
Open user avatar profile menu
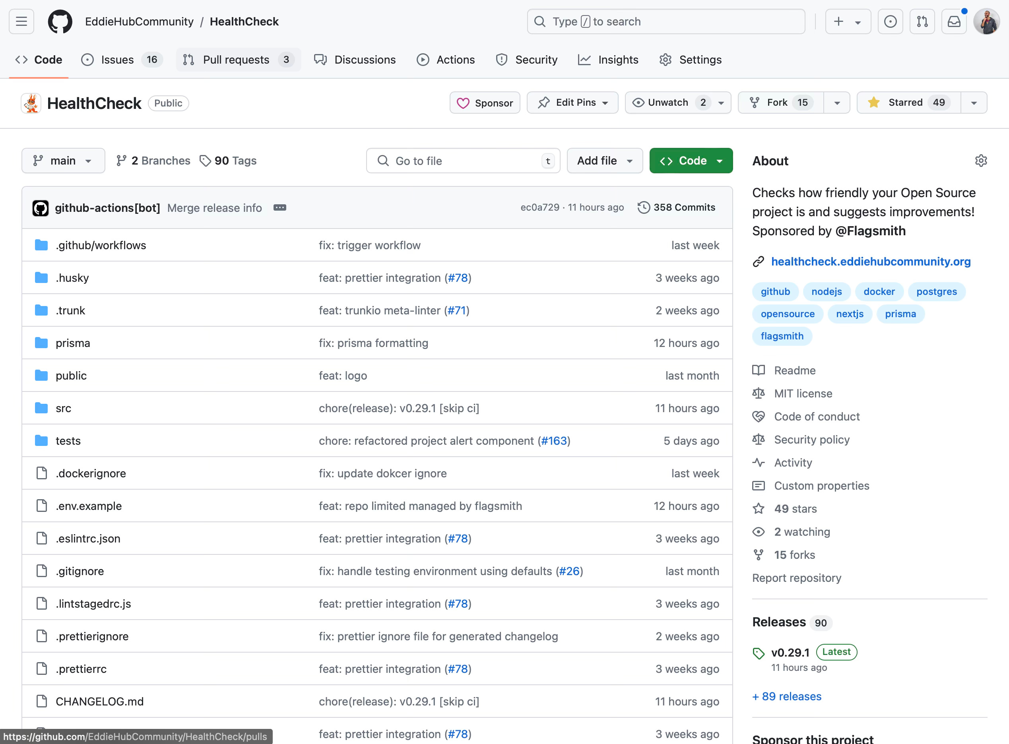(986, 21)
